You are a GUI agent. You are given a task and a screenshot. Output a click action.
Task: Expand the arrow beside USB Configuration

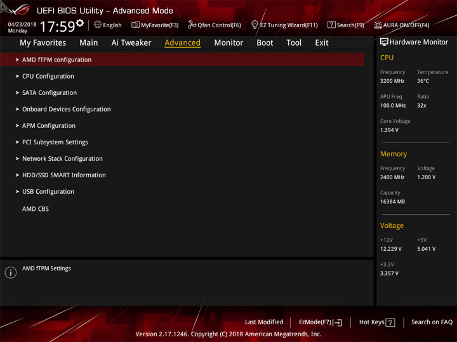tap(17, 192)
